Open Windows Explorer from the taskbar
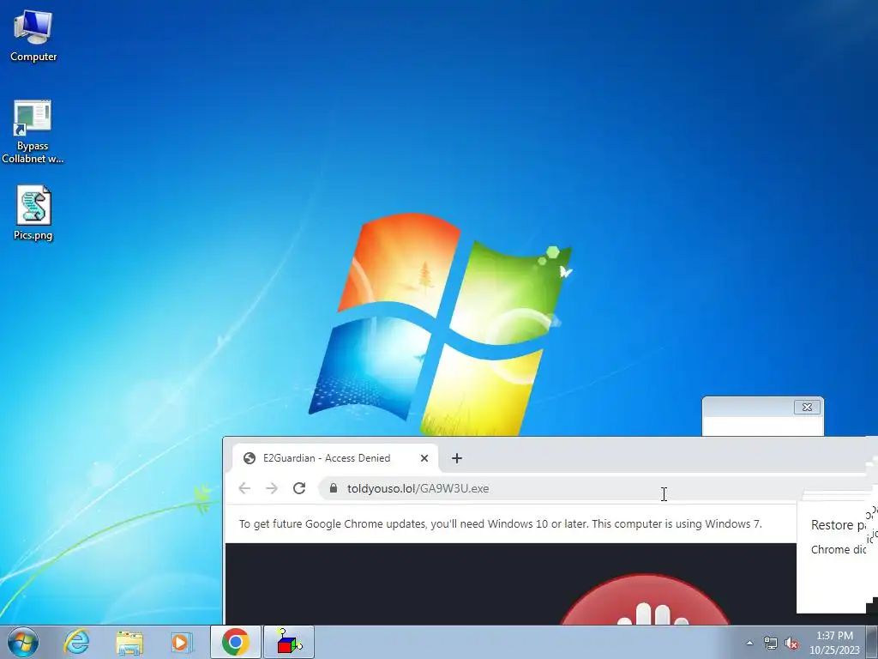Image resolution: width=878 pixels, height=659 pixels. [x=129, y=642]
